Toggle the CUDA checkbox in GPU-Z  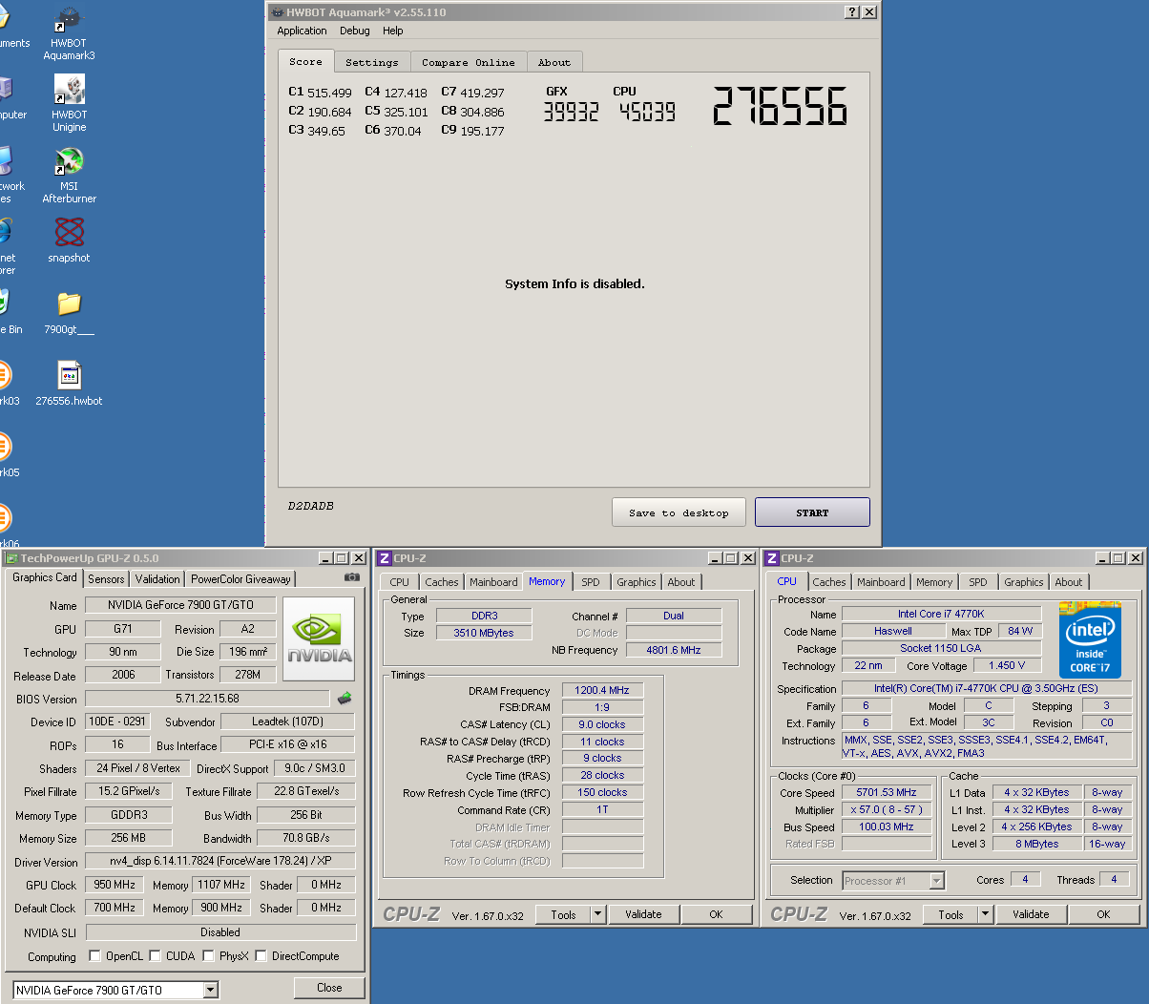click(x=155, y=955)
